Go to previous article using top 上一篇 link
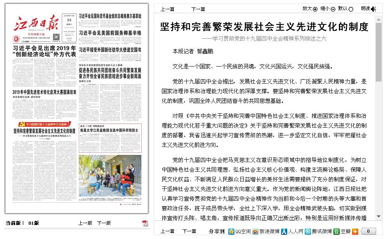Screen dimensions: 387x239 click(167, 9)
